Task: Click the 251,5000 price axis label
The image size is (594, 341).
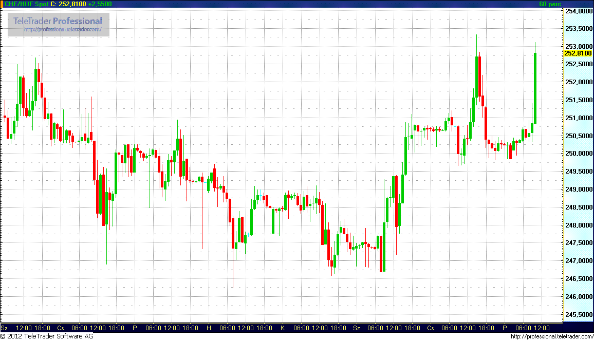Action: 579,100
